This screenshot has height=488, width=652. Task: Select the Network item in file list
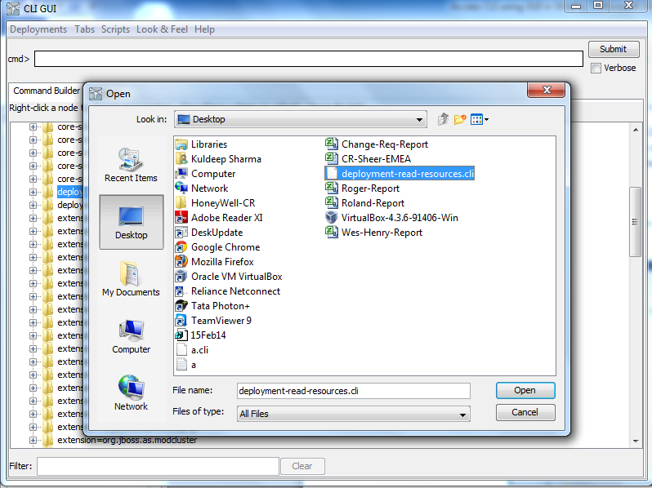(x=202, y=189)
